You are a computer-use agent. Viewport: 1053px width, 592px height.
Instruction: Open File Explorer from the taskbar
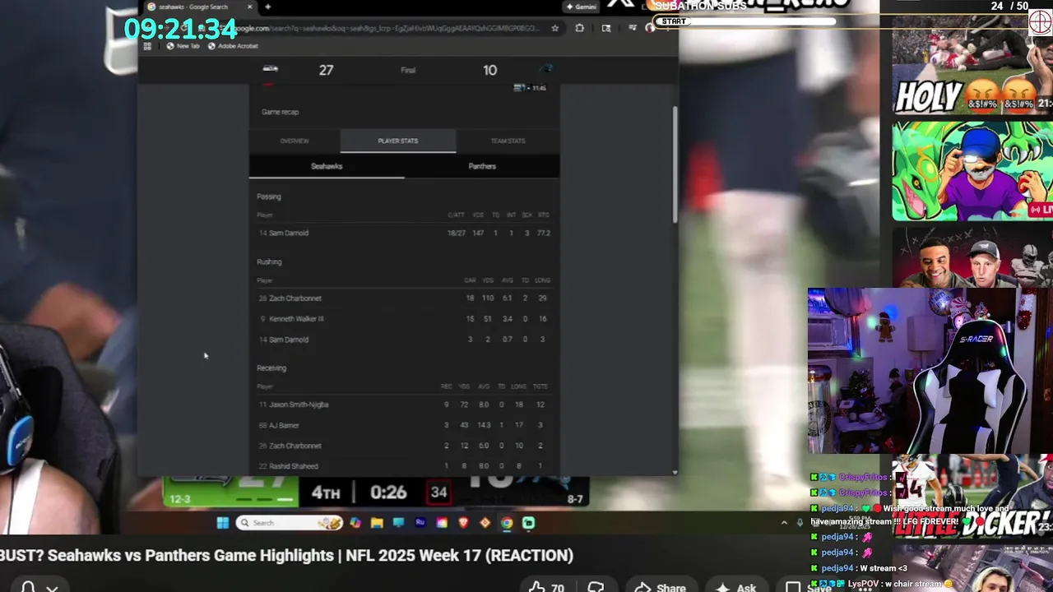[x=377, y=523]
